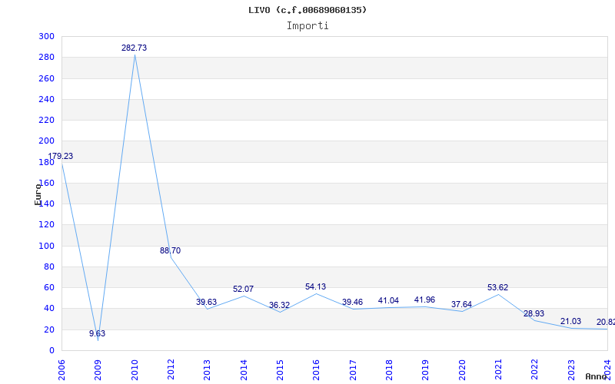Click the 100 y-axis tick label
This screenshot has width=615, height=384.
46,246
